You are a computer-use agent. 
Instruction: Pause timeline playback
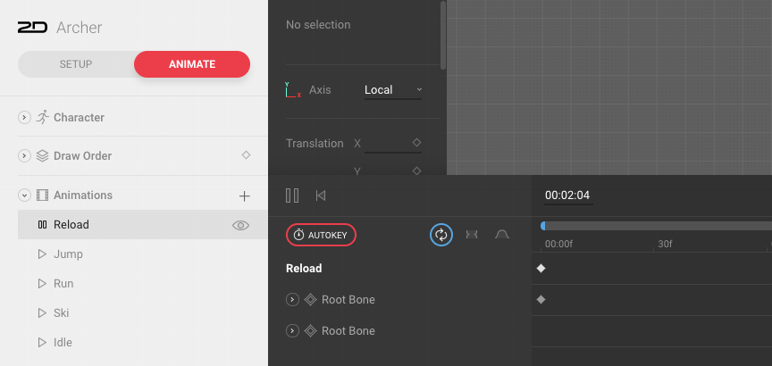coord(292,195)
